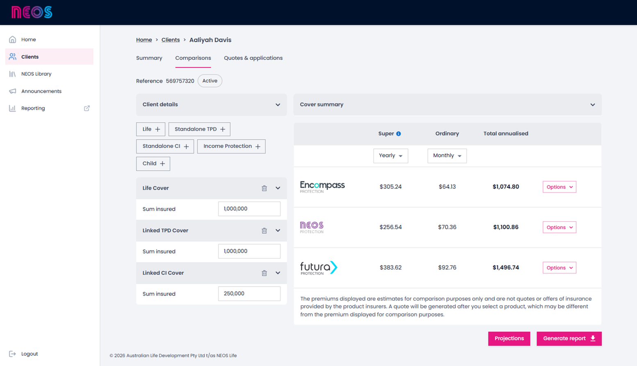Click the NEOS Library books icon
Screen dimensions: 637x366
point(13,74)
